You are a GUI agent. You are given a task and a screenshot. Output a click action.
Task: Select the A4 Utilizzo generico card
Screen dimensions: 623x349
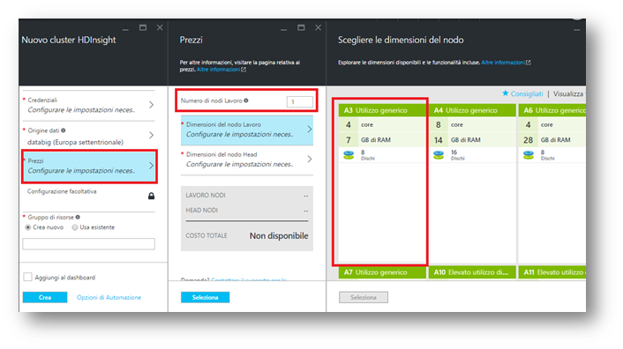click(x=472, y=182)
